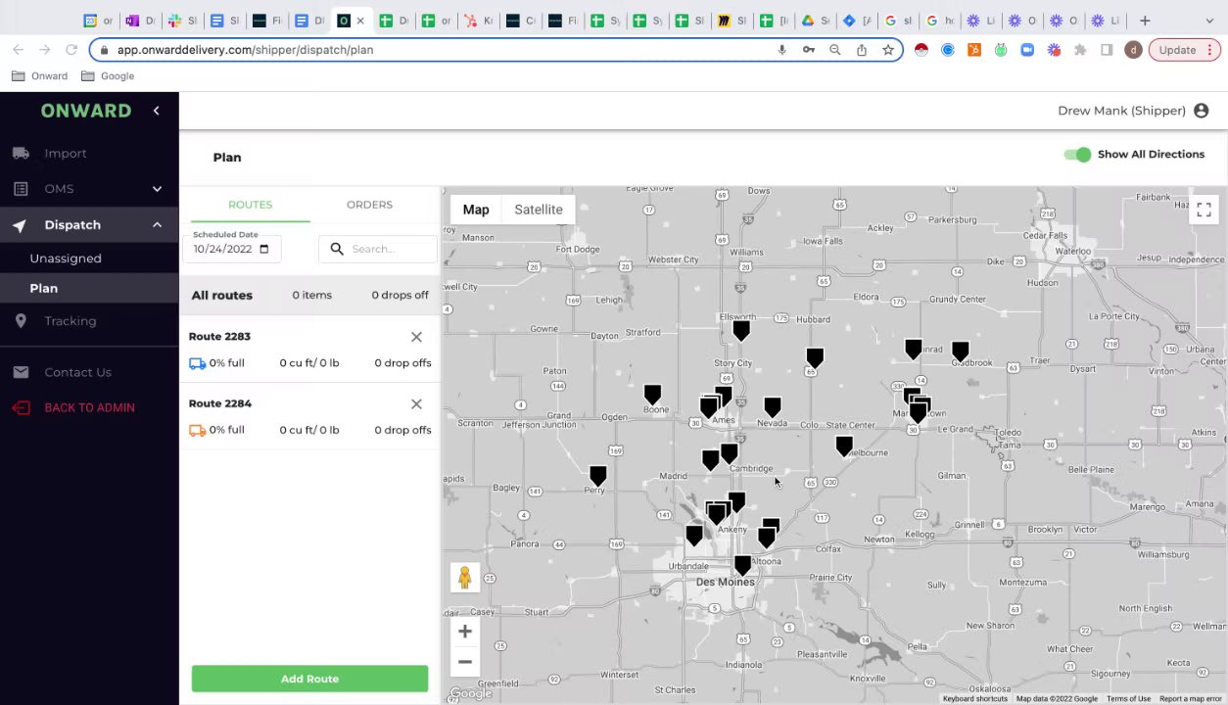Screen dimensions: 1228x705
Task: Click the Route 2284 title
Action: 219,403
